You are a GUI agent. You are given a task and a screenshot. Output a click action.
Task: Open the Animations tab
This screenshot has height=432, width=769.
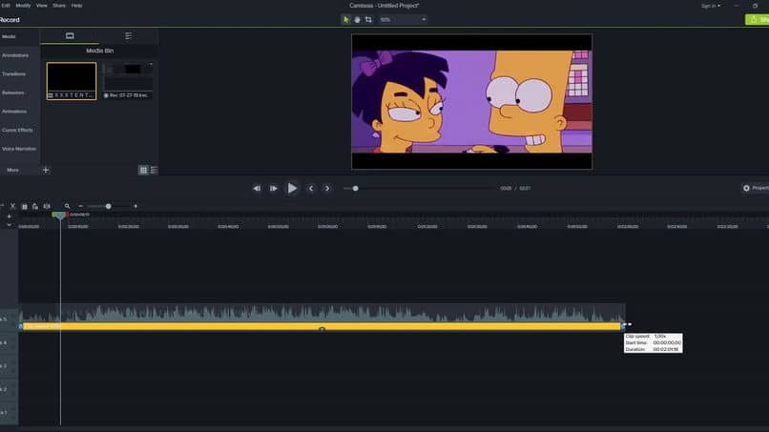(13, 112)
